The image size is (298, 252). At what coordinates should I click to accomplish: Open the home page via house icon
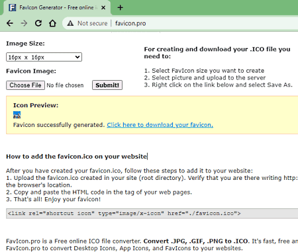(x=52, y=23)
